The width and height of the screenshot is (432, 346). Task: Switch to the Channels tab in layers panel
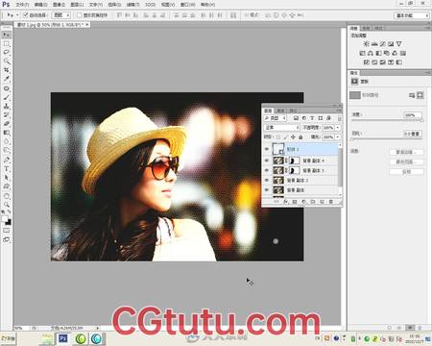click(x=280, y=111)
